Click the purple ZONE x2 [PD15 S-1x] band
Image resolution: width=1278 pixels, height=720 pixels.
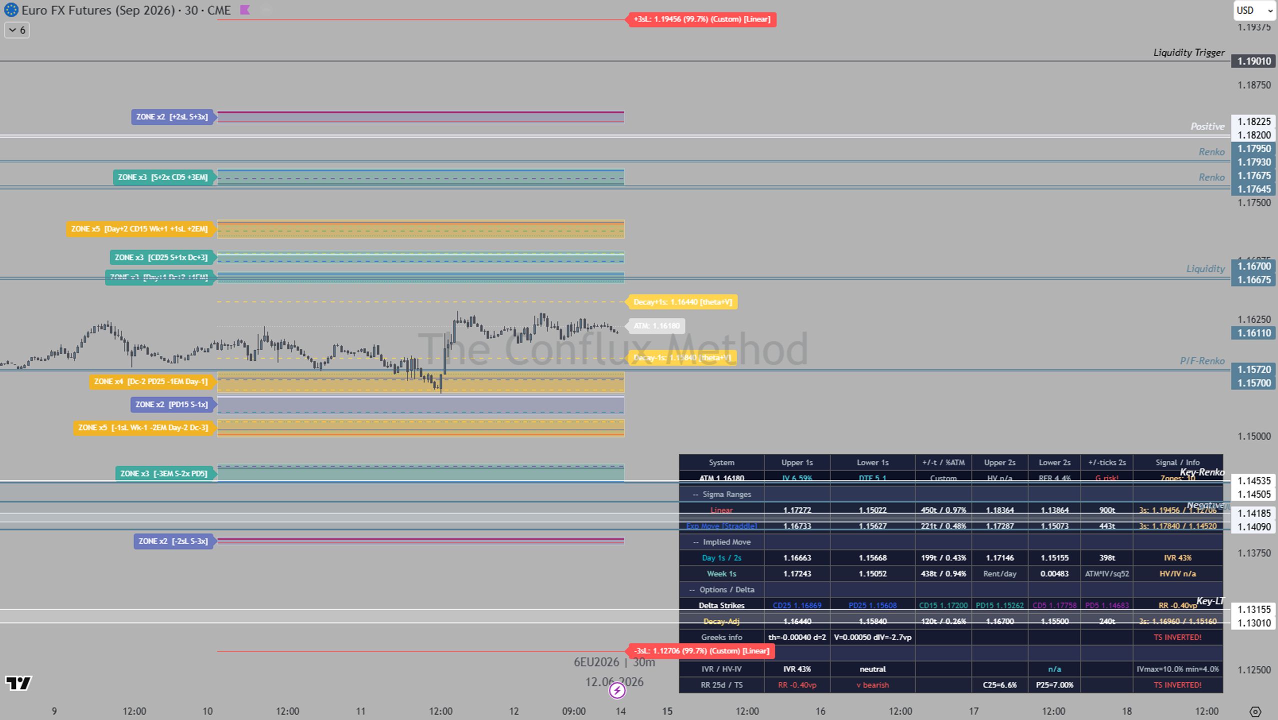(420, 405)
